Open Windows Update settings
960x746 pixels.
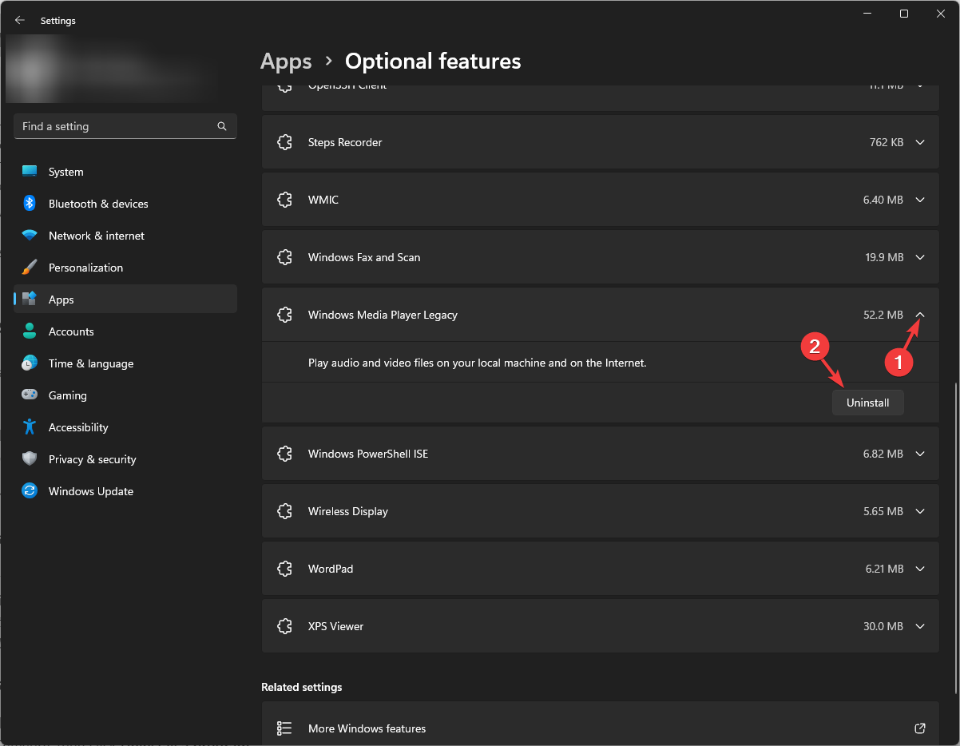click(125, 491)
